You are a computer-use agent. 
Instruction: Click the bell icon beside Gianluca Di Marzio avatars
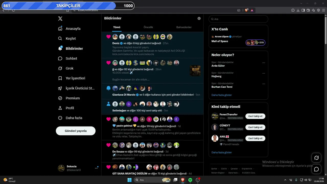click(108, 88)
